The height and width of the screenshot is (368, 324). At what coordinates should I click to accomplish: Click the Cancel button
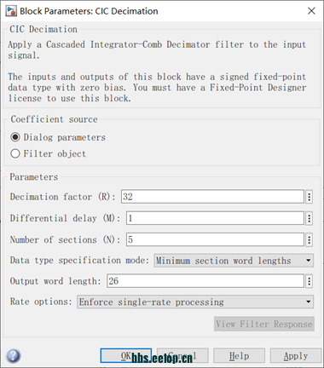coord(182,355)
